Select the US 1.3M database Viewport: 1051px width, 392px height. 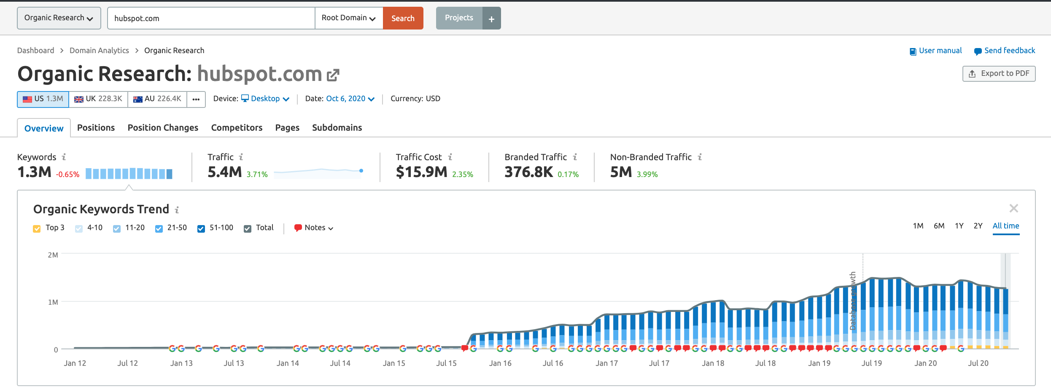[x=43, y=99]
